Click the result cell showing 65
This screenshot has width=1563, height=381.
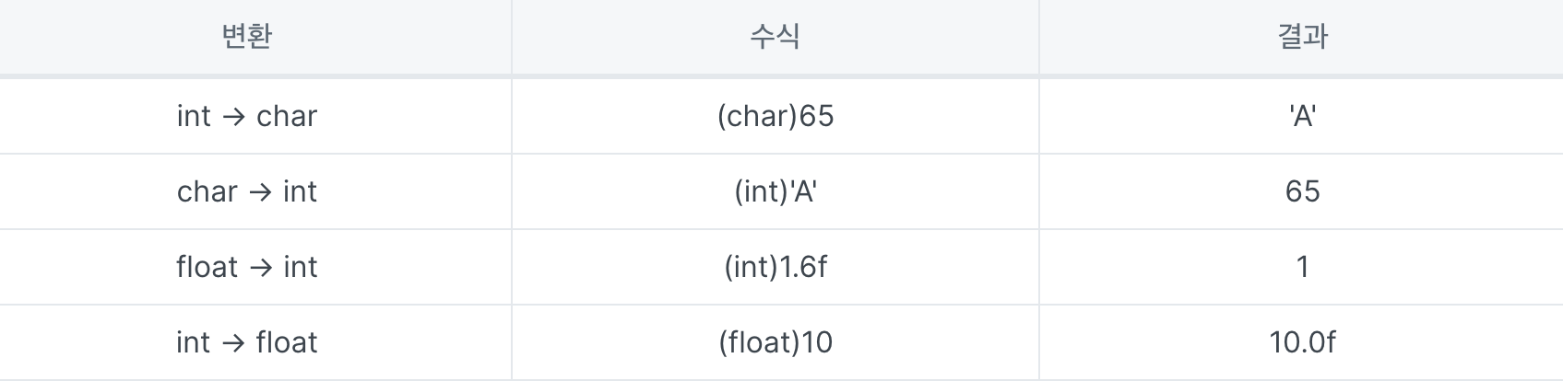1301,191
